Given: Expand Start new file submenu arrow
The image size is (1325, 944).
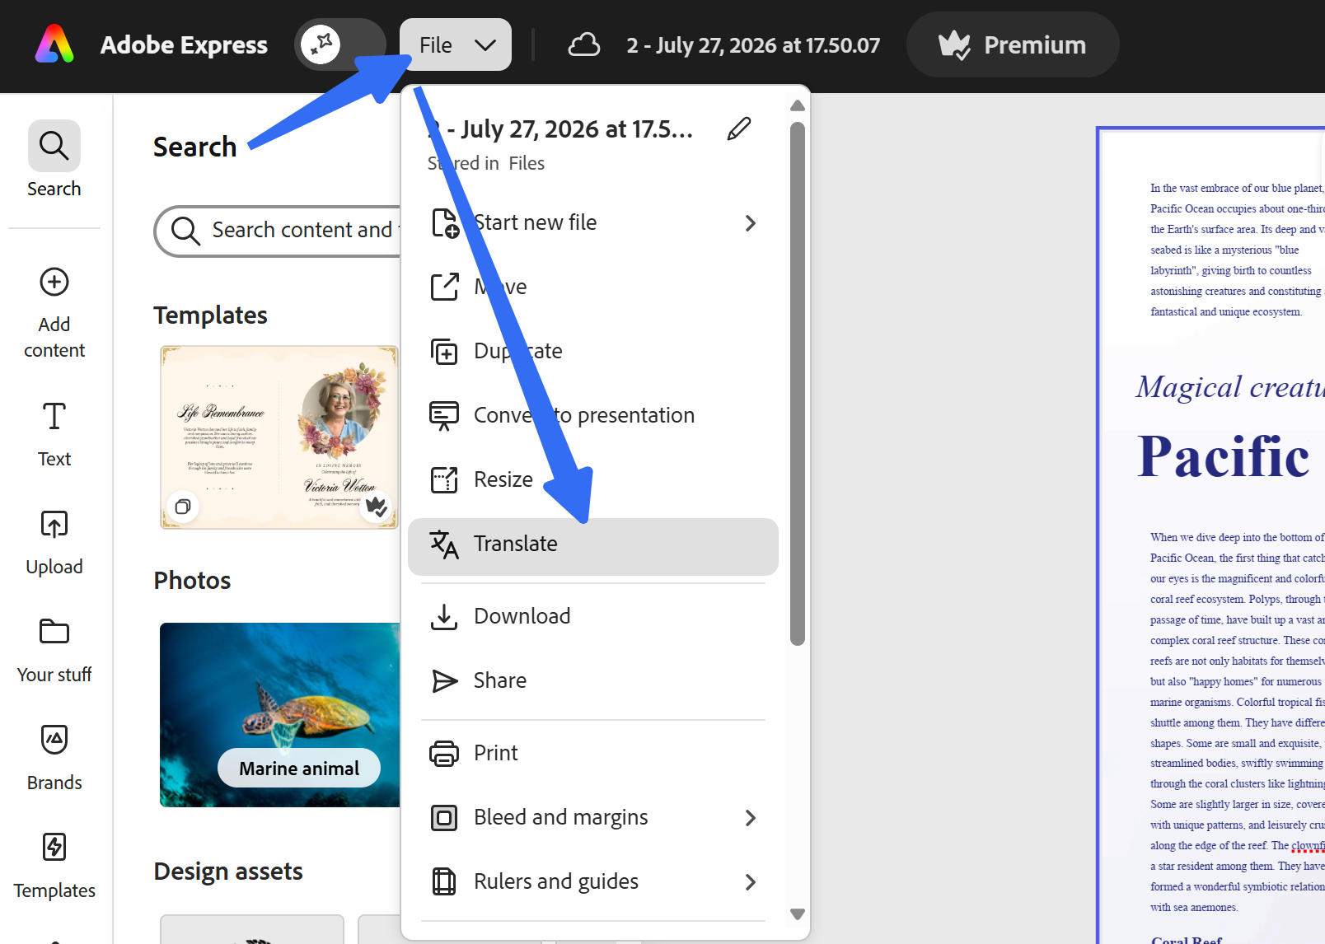Looking at the screenshot, I should point(750,223).
